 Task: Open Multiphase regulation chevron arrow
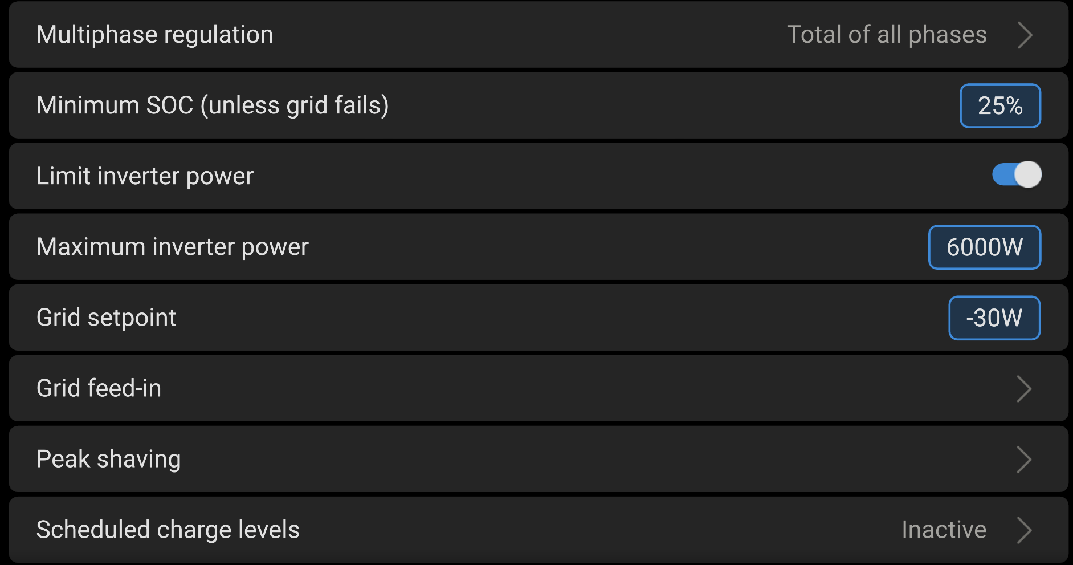pyautogui.click(x=1025, y=35)
